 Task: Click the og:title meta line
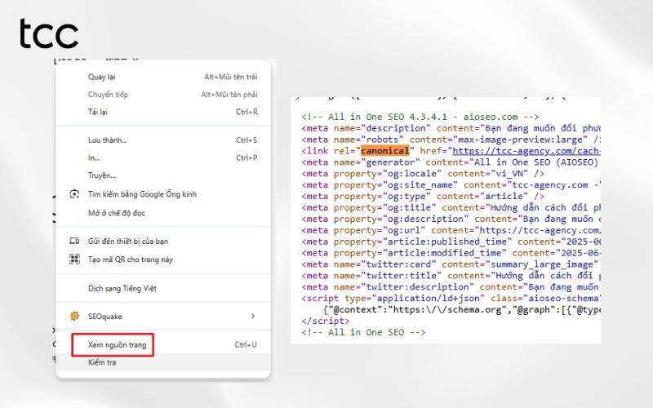point(451,207)
